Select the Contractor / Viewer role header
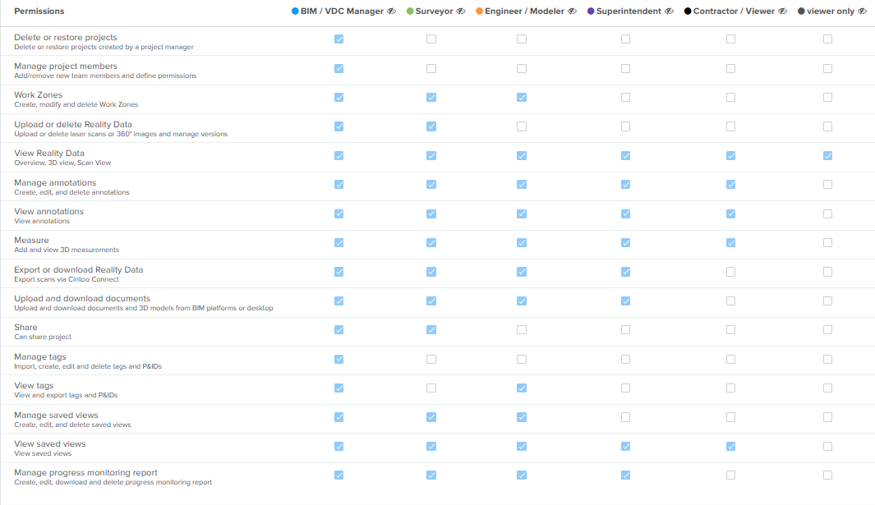The width and height of the screenshot is (875, 505). click(734, 11)
